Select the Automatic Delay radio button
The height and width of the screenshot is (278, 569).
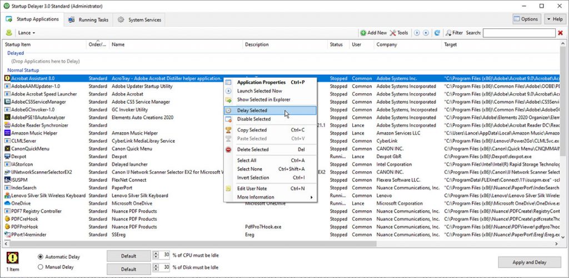coord(41,257)
